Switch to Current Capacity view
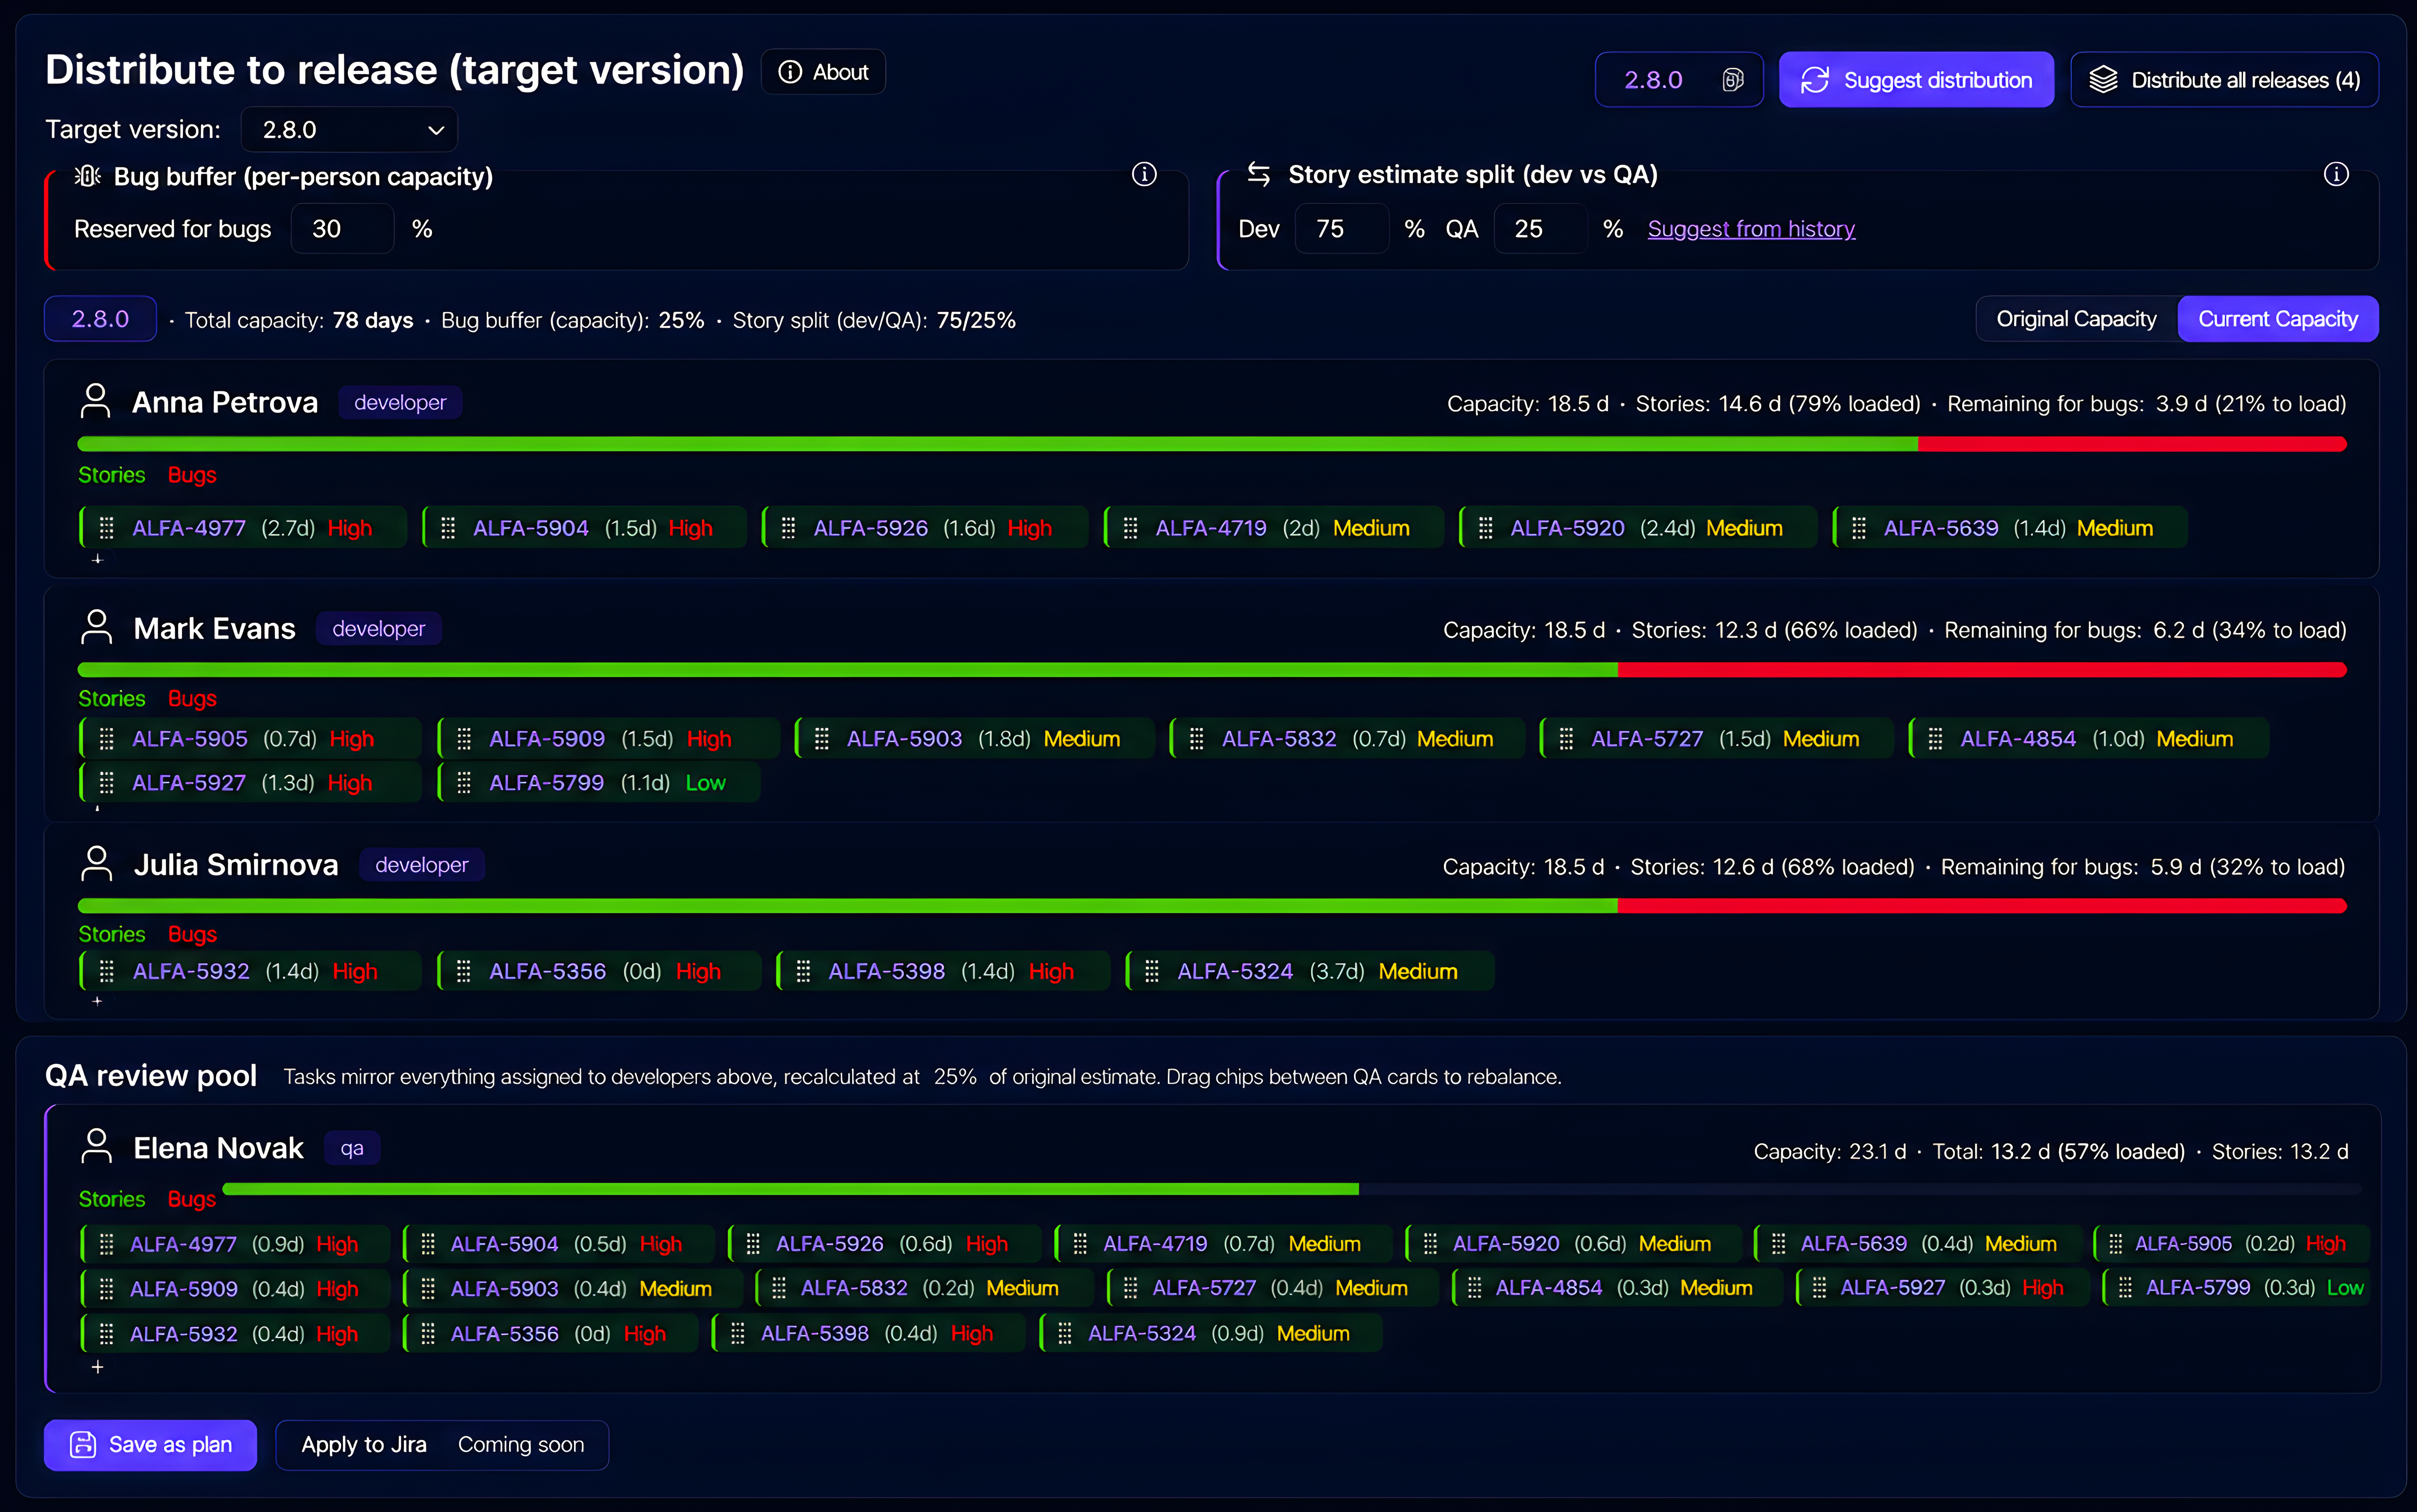Viewport: 2417px width, 1512px height. [2278, 319]
